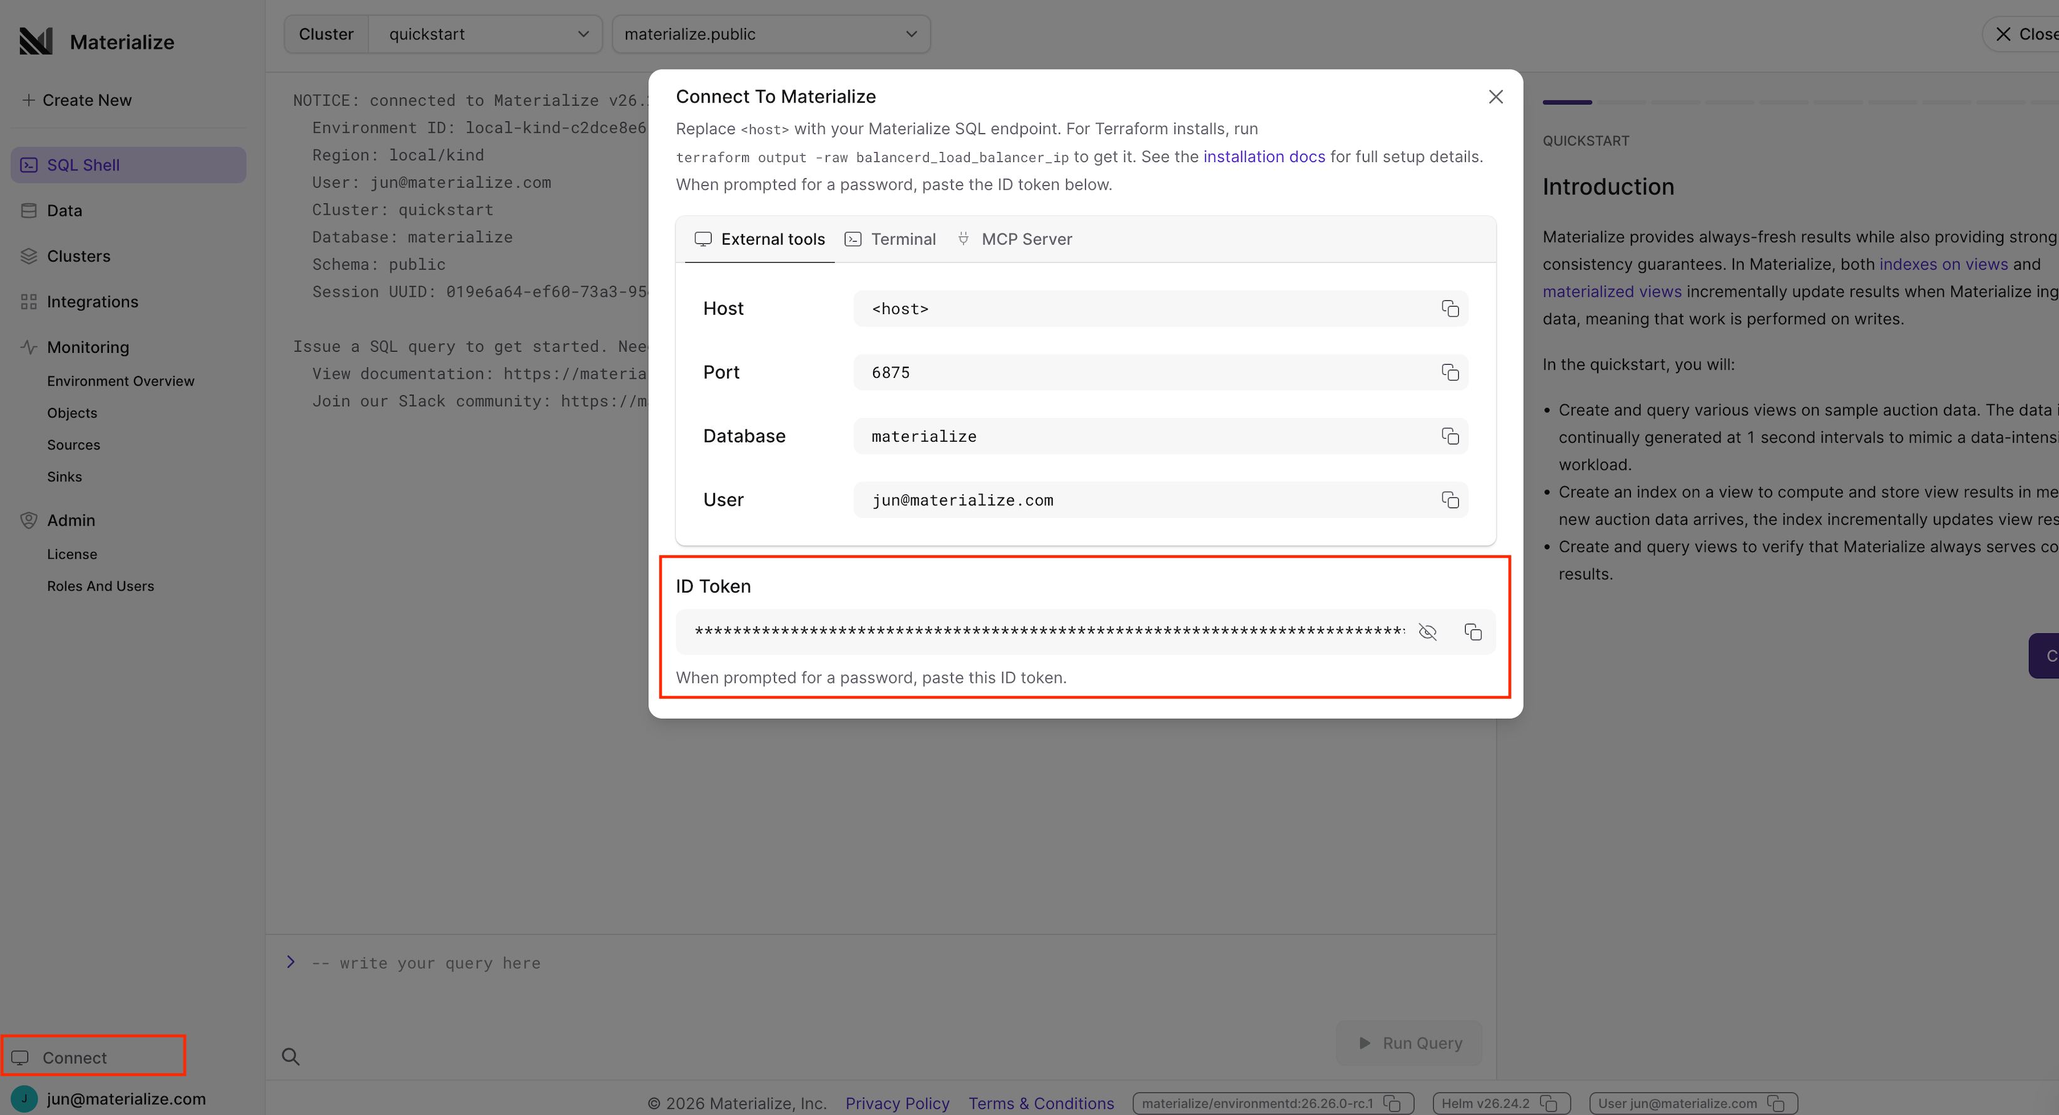Open the License page
This screenshot has height=1115, width=2059.
click(72, 554)
